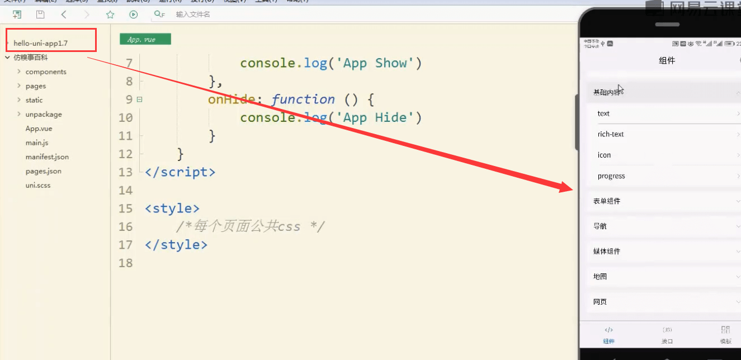Collapse the 仿糗事百科 project chevron
Image resolution: width=741 pixels, height=360 pixels.
[7, 57]
